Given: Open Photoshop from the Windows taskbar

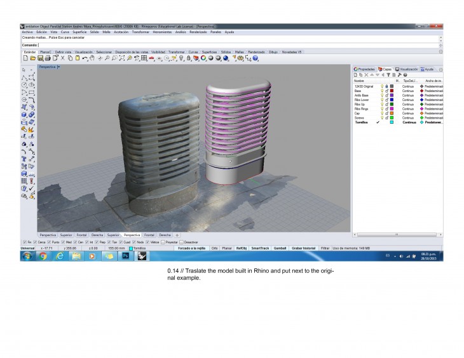Looking at the screenshot, I should coord(125,256).
